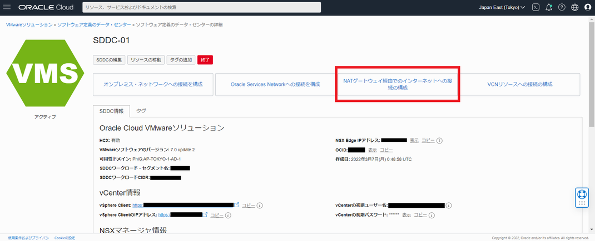Click the red 終了 button
This screenshot has height=241, width=595.
[x=205, y=60]
